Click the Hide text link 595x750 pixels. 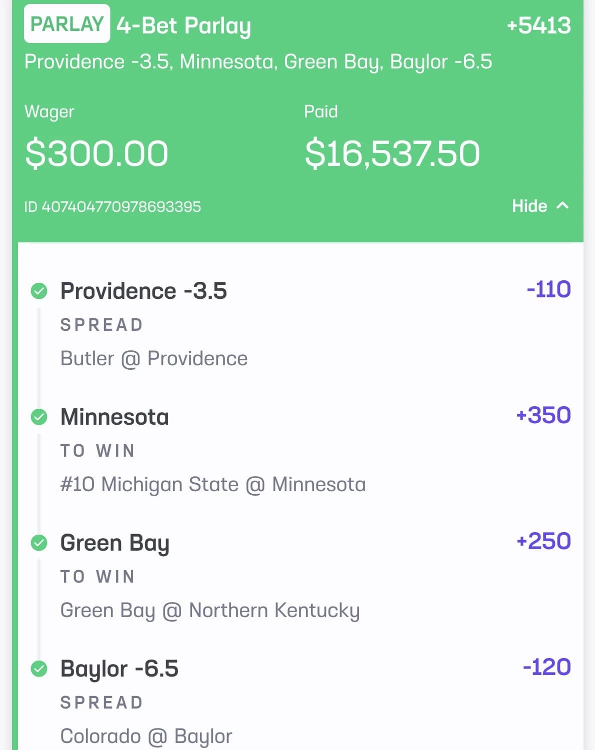click(529, 206)
